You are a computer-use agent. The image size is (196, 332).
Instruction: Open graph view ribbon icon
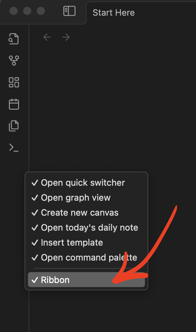(x=14, y=61)
